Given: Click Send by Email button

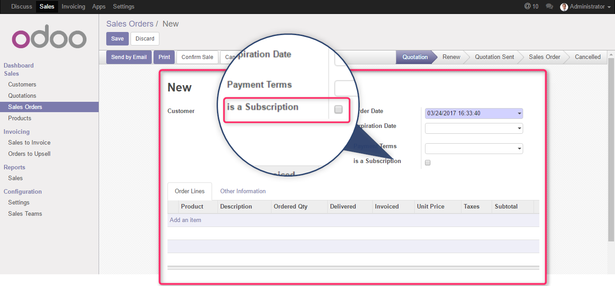Looking at the screenshot, I should point(129,57).
